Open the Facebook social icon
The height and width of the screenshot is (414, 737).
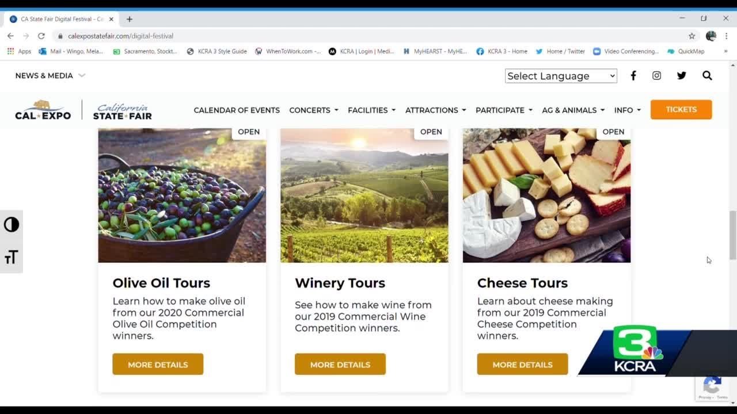coord(633,75)
